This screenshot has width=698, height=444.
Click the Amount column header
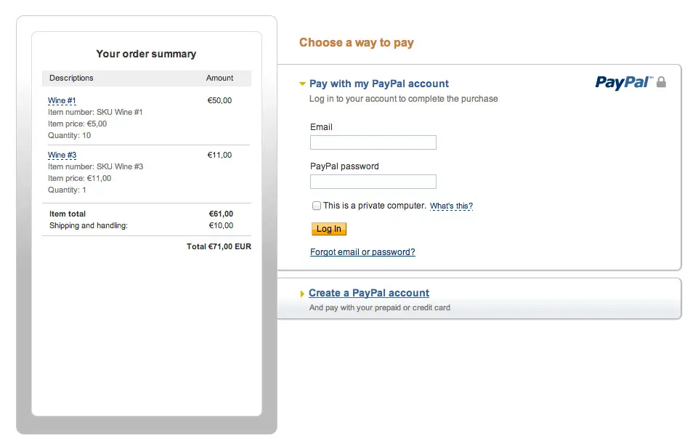tap(219, 78)
